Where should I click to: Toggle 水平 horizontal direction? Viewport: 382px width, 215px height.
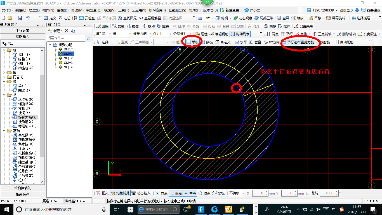point(241,42)
